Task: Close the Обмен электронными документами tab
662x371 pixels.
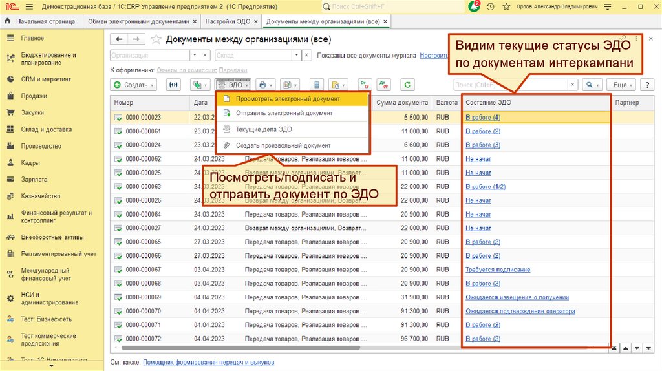Action: tap(193, 21)
